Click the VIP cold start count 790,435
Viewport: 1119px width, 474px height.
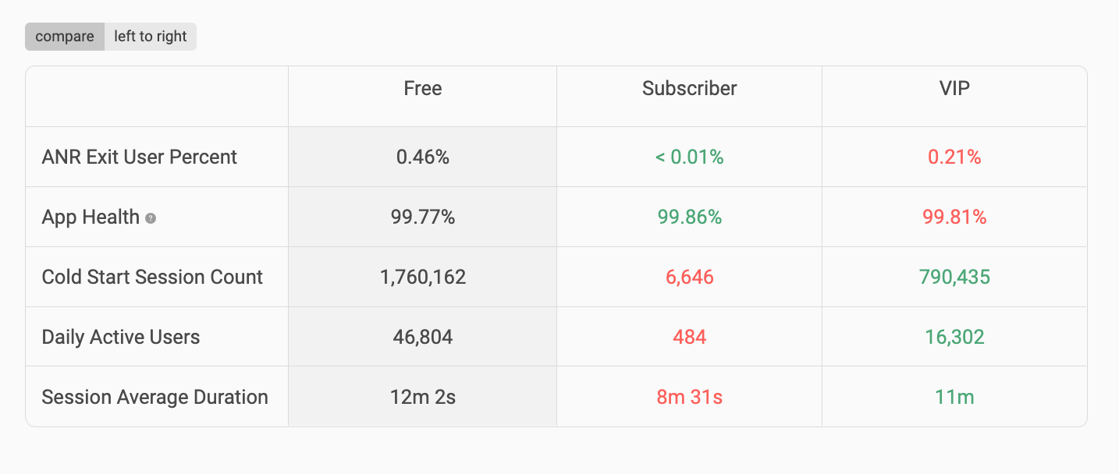(954, 277)
